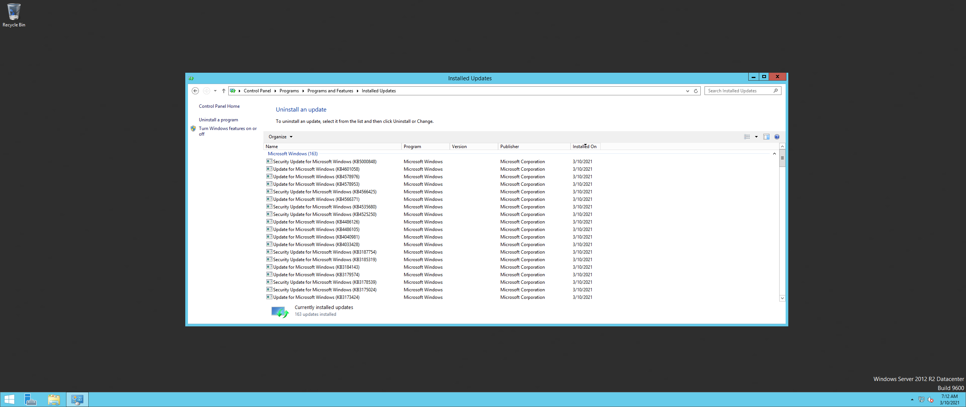The width and height of the screenshot is (966, 407).
Task: Click the Control Panel breadcrumb
Action: [257, 91]
